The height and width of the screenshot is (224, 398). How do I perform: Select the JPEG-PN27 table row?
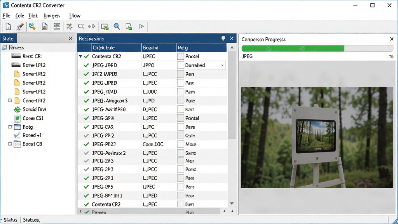click(x=152, y=144)
